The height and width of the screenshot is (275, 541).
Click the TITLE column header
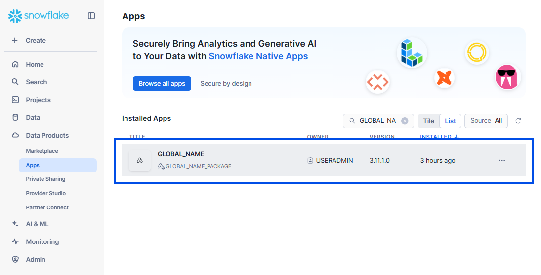coord(137,137)
